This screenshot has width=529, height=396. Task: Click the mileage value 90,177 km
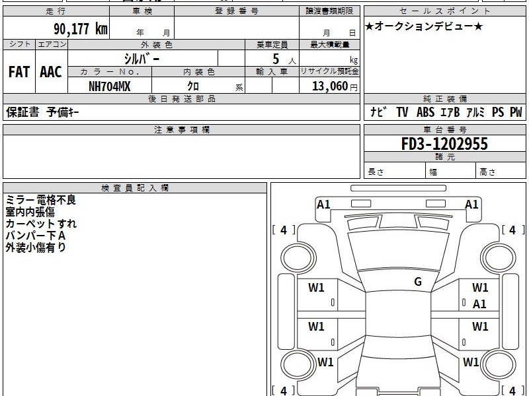tap(81, 29)
